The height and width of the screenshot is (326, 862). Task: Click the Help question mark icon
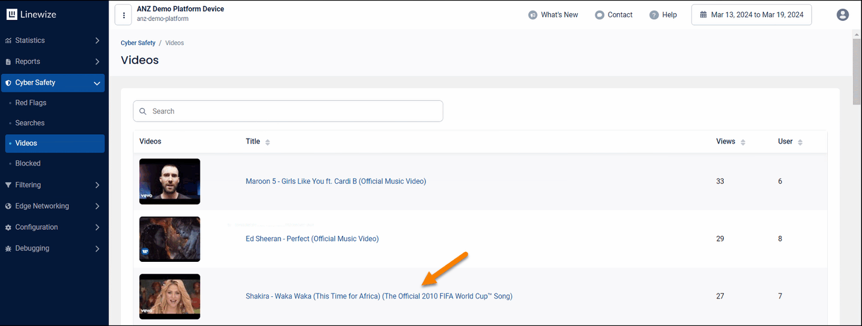tap(654, 15)
